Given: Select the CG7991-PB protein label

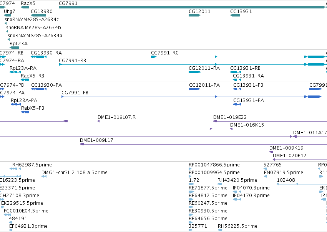Looking at the screenshot, I should pos(75,93).
